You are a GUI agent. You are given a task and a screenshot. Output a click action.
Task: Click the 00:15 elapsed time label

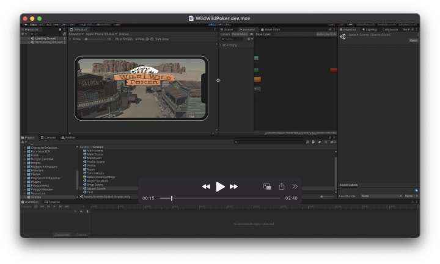pos(148,198)
